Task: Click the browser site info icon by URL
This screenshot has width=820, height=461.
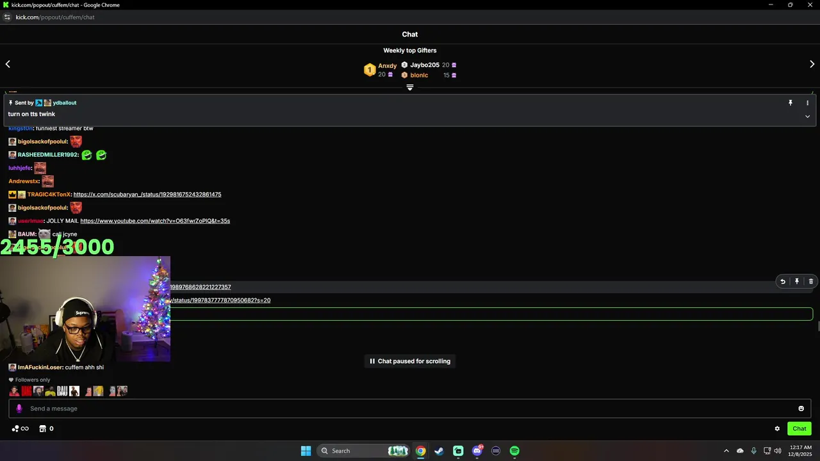Action: [7, 17]
